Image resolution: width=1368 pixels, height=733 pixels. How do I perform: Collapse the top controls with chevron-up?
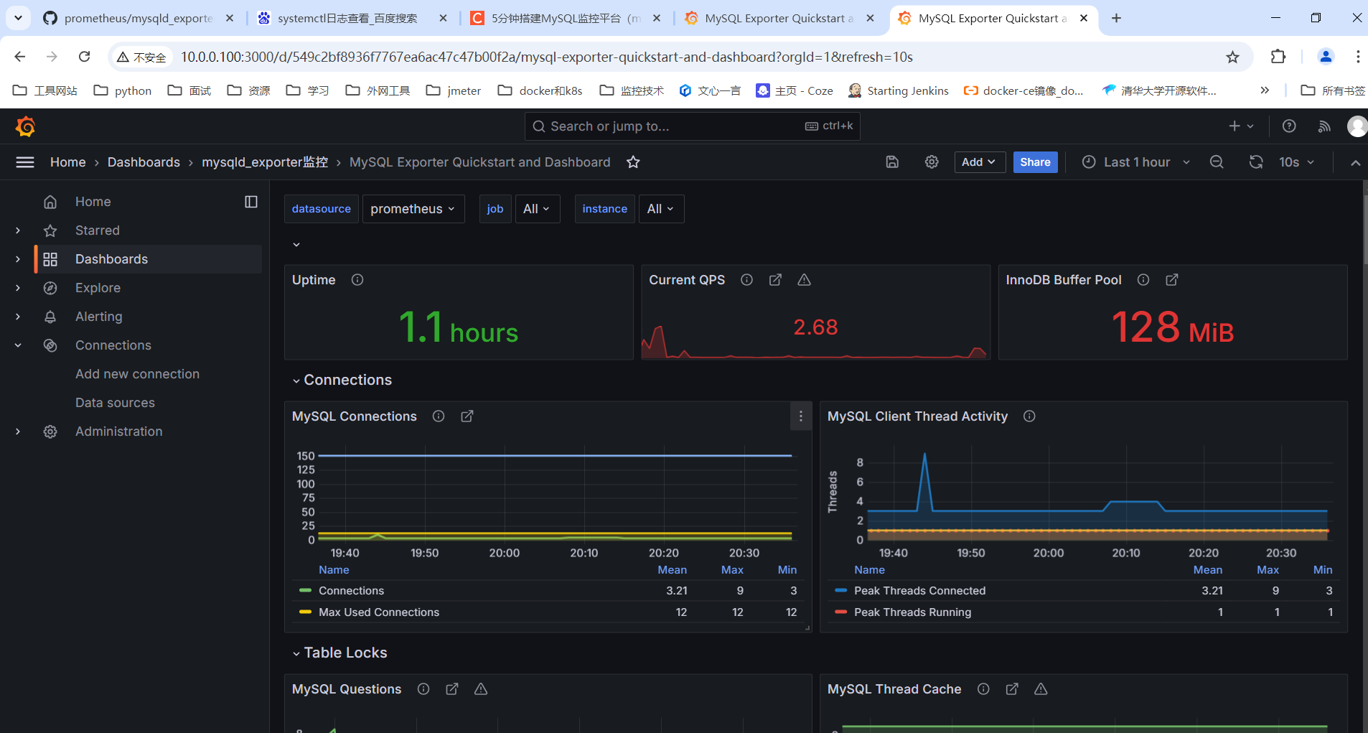click(1355, 162)
